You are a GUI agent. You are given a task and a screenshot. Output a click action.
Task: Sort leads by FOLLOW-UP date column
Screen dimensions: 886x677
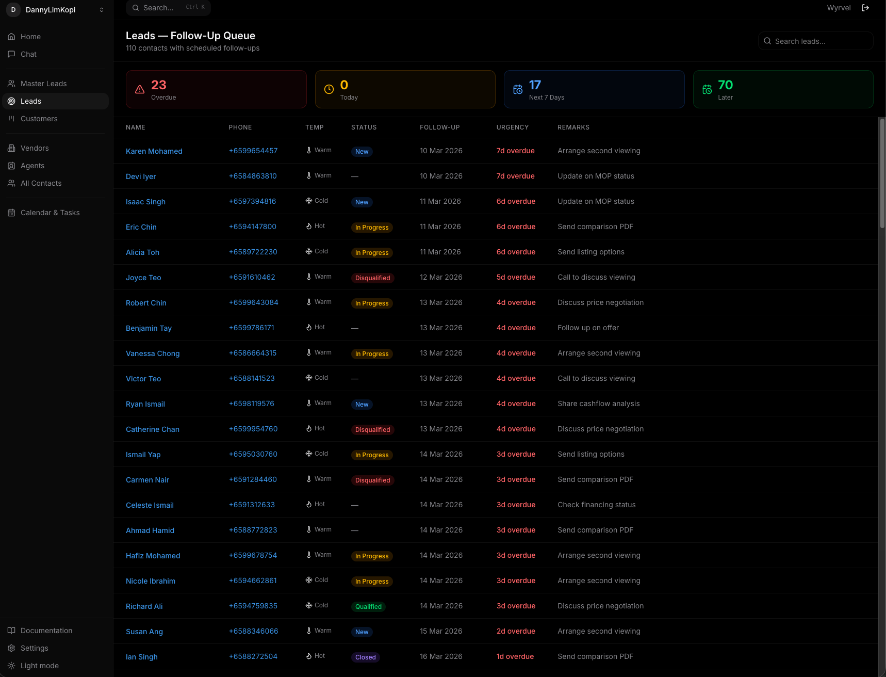[x=439, y=127]
